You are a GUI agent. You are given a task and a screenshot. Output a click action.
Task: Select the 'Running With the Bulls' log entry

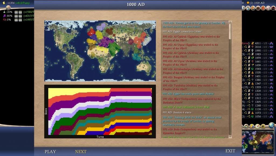point(194,121)
